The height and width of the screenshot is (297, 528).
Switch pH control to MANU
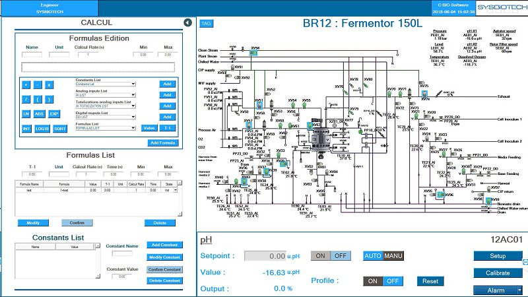393,256
